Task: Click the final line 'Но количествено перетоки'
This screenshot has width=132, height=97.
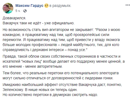Action: coord(50,95)
